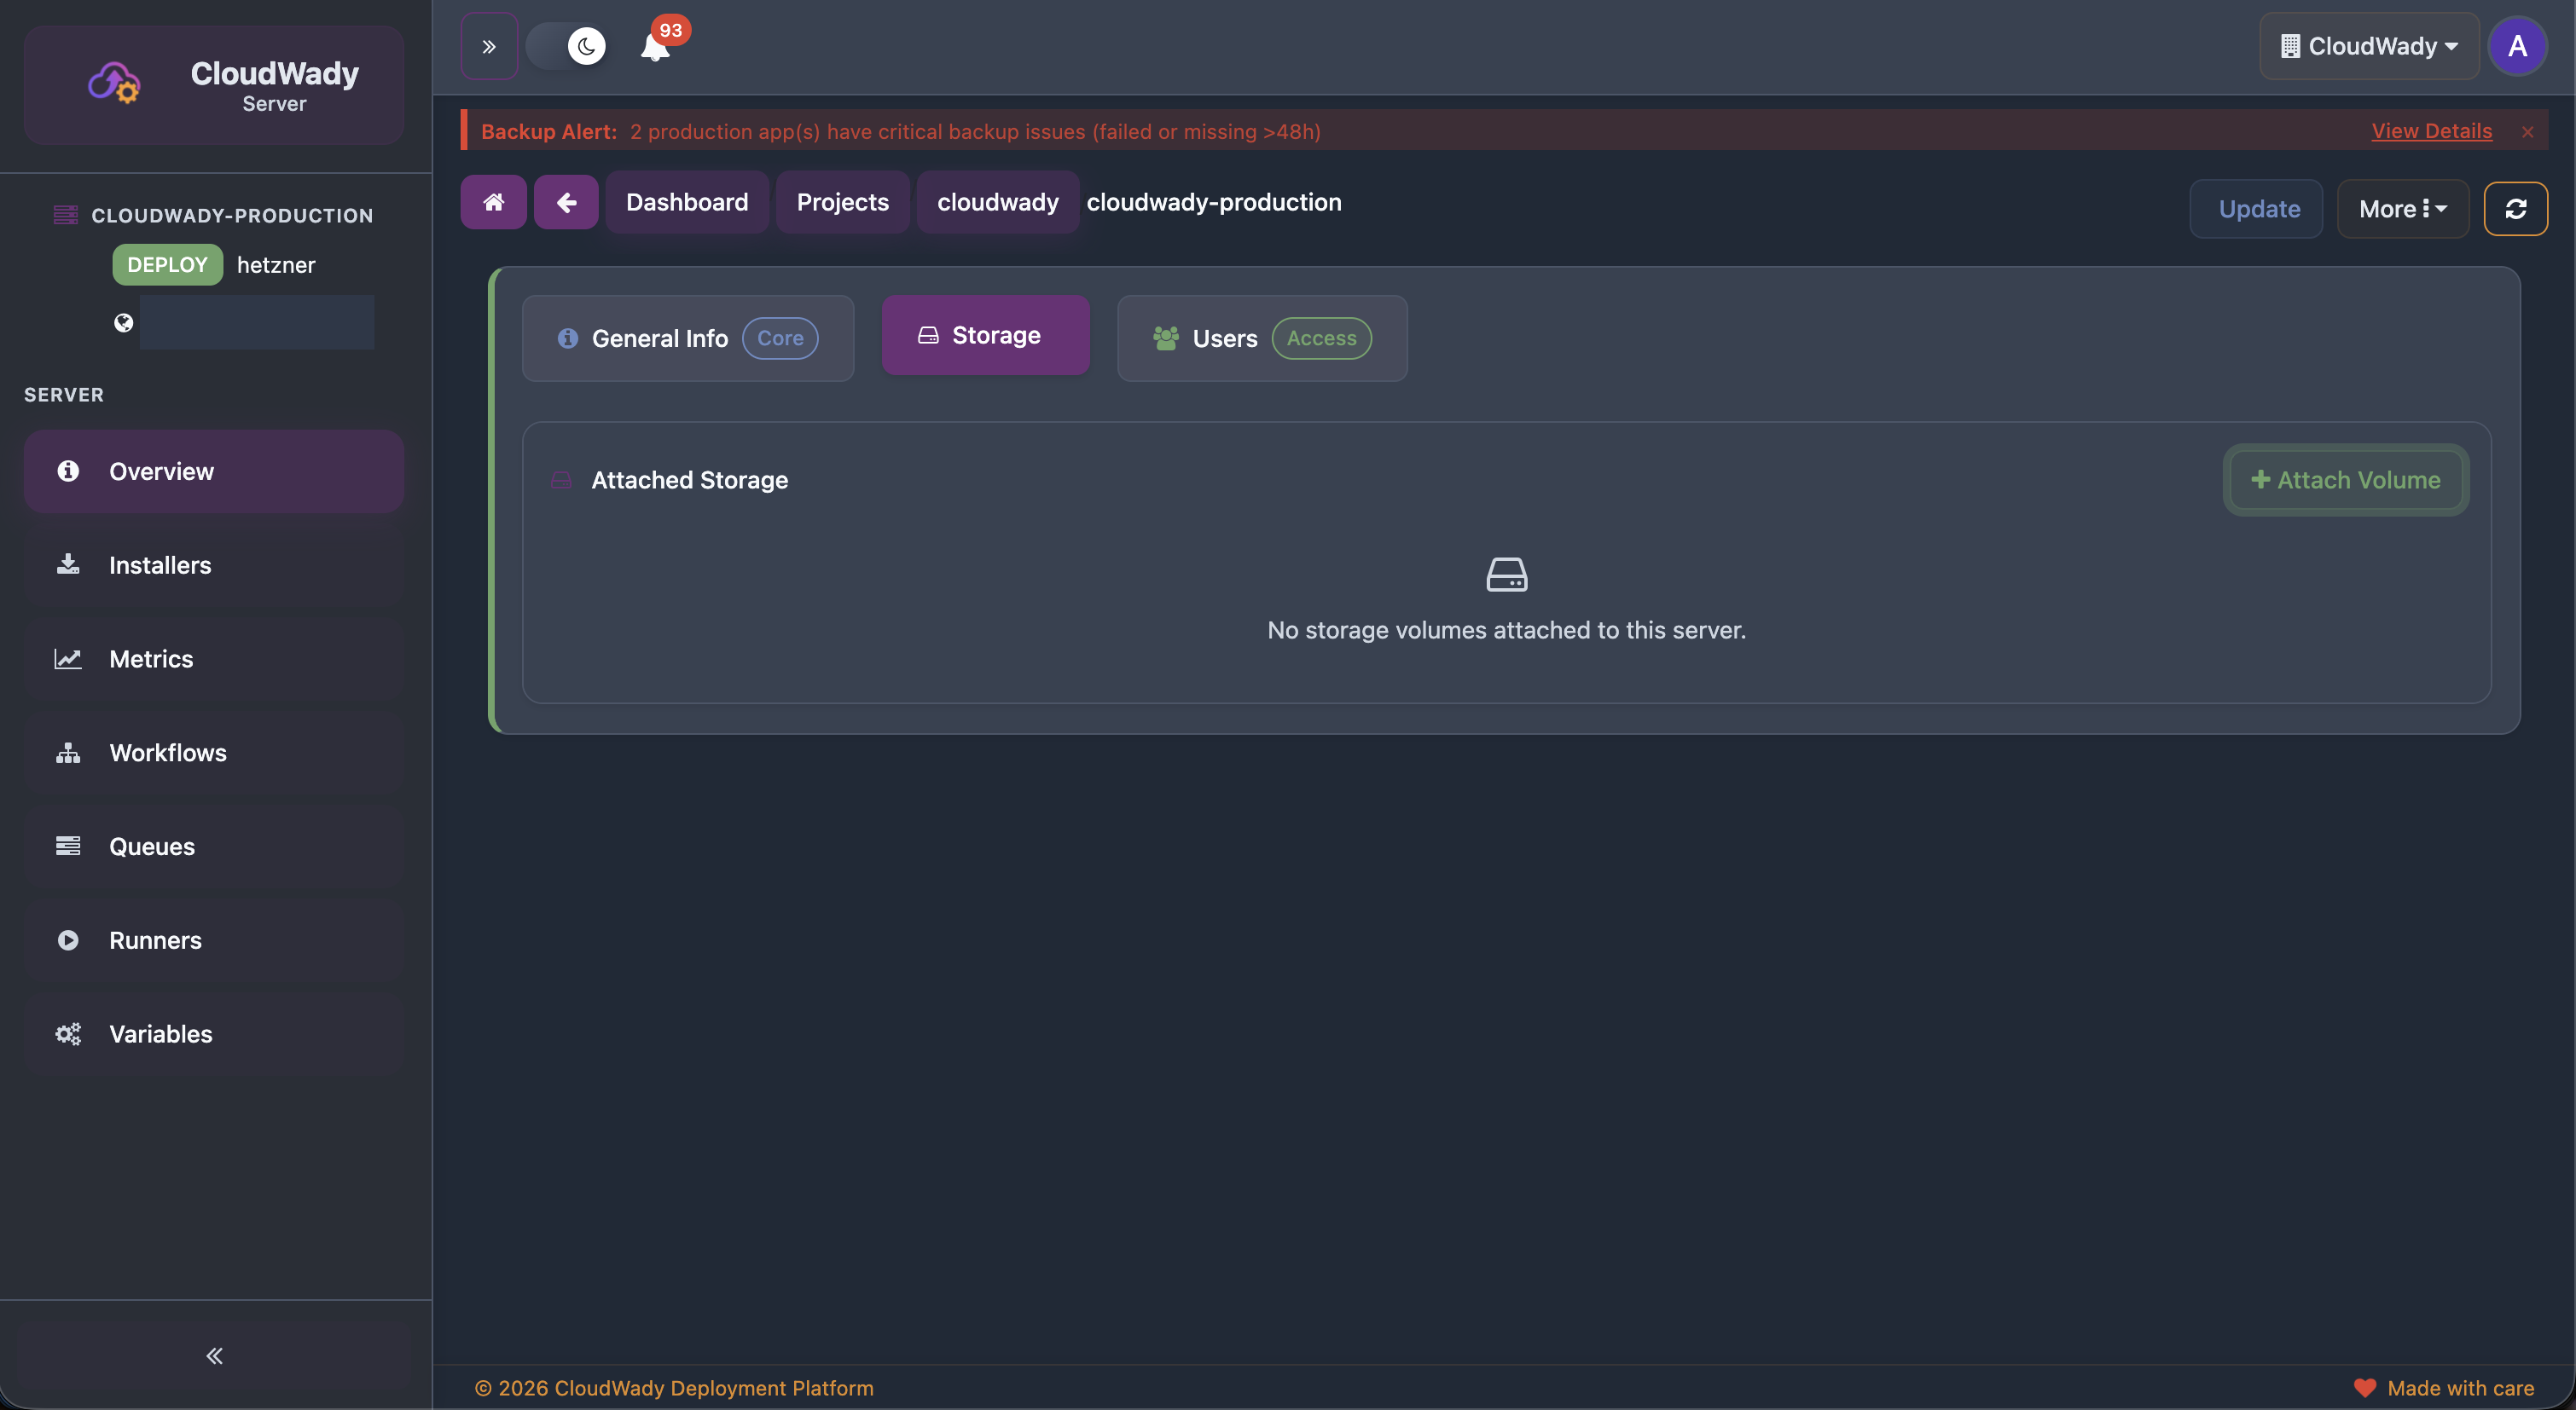Click the refresh icon button
The height and width of the screenshot is (1410, 2576).
pyautogui.click(x=2515, y=209)
